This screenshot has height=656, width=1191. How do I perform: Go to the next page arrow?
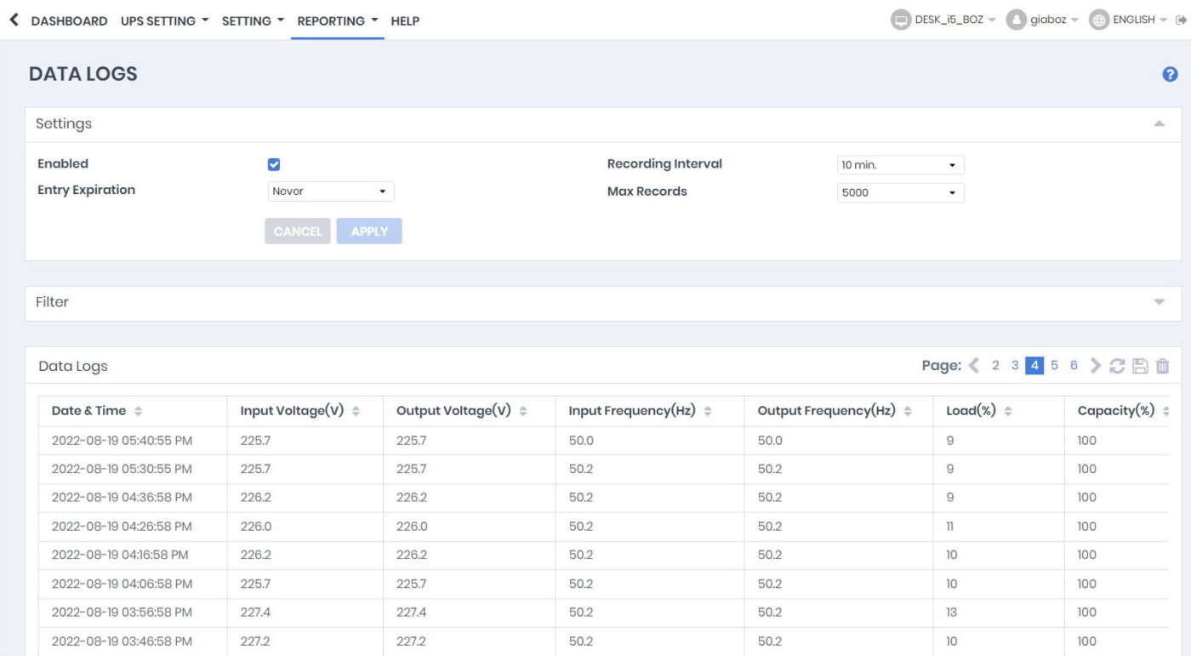click(1096, 366)
